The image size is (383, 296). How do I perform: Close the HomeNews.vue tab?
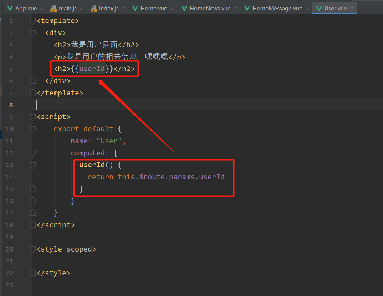point(235,8)
